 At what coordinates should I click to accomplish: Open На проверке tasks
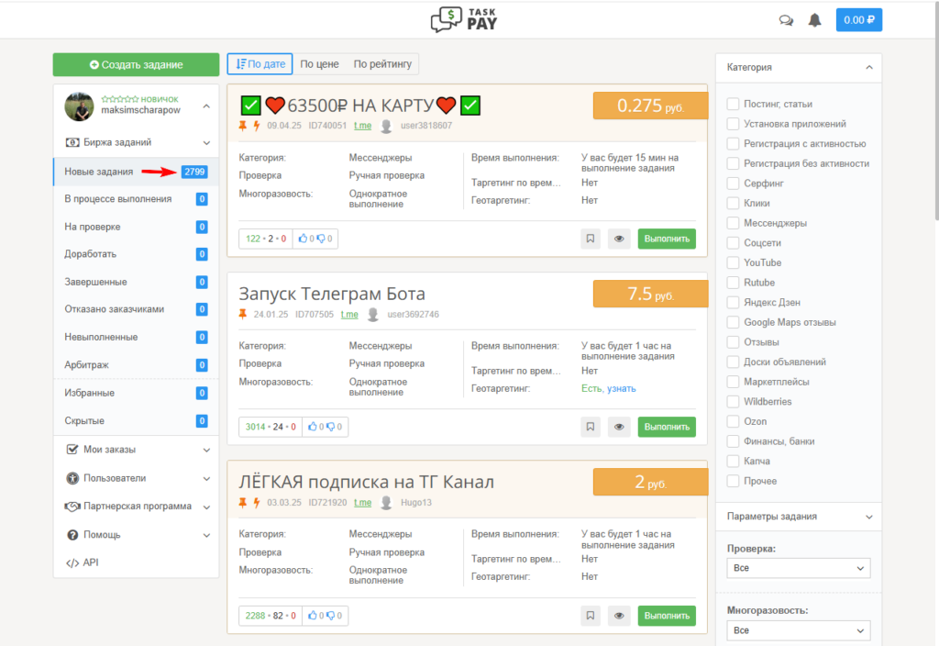point(137,228)
